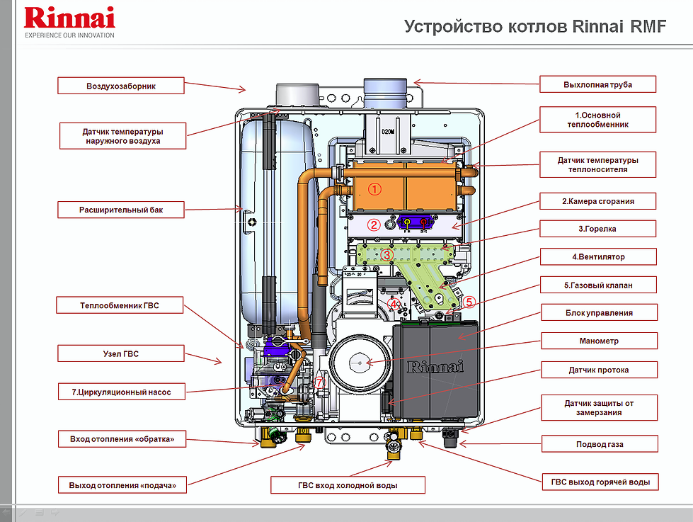Click the next slide arrow icon
Viewport: 693px width, 522px height.
click(x=55, y=512)
